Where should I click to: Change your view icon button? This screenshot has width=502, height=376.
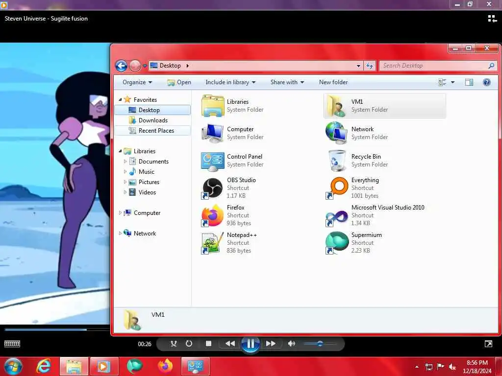(x=442, y=82)
